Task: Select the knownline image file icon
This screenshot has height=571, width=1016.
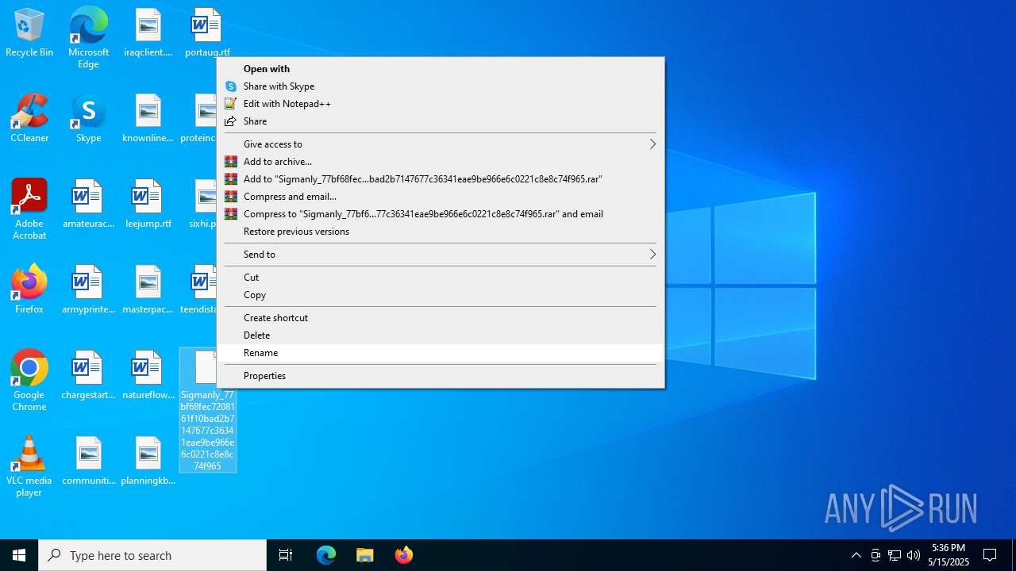Action: (x=148, y=119)
